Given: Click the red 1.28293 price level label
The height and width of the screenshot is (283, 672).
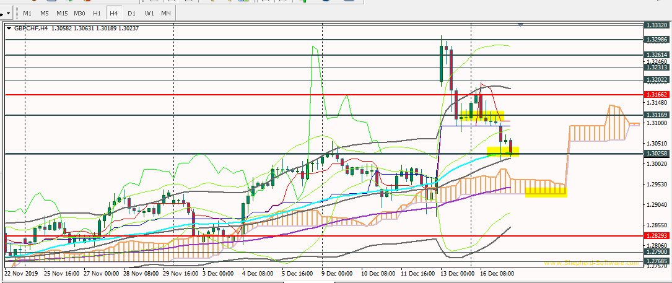Looking at the screenshot, I should tap(656, 236).
